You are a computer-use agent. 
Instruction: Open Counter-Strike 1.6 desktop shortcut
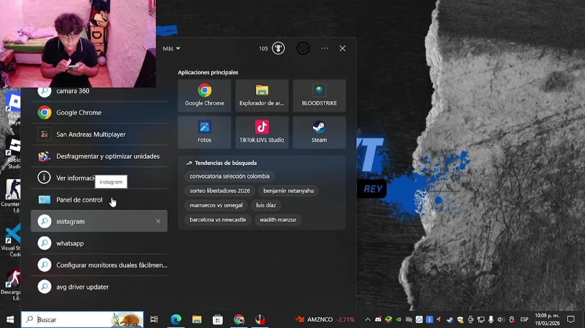click(11, 196)
